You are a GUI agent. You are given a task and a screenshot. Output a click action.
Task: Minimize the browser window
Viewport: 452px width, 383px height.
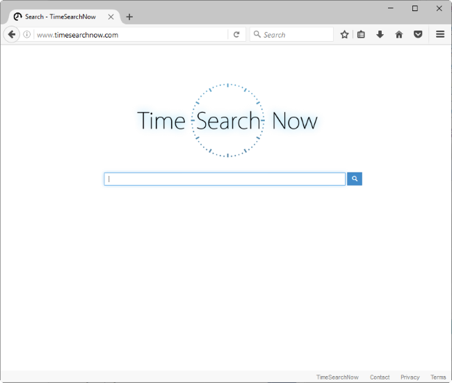[x=391, y=8]
